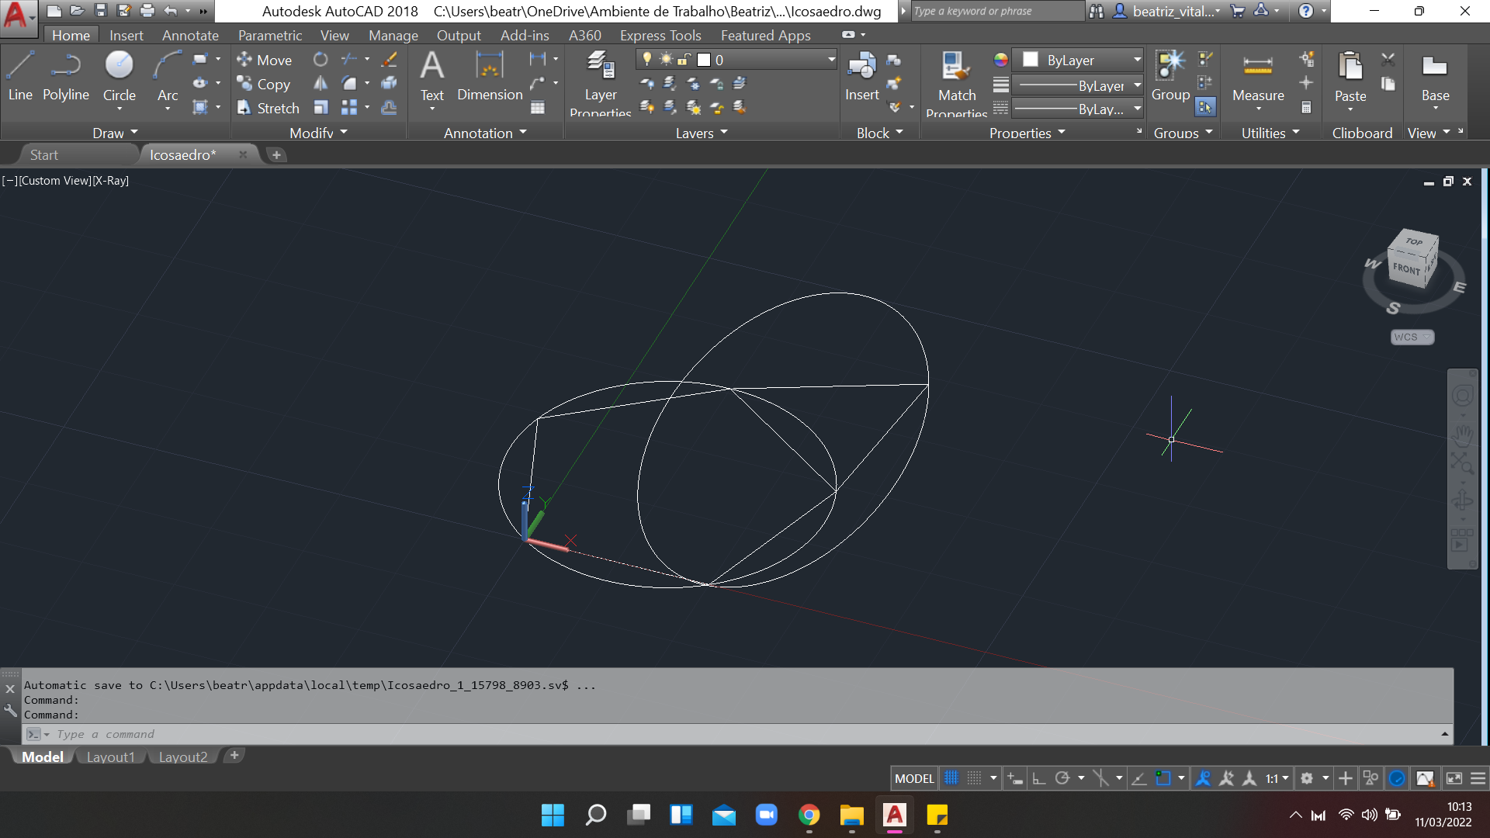Image resolution: width=1490 pixels, height=838 pixels.
Task: Toggle snap mode in status bar
Action: (x=975, y=778)
